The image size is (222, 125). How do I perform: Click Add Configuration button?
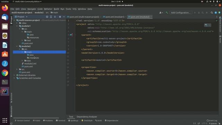tap(181, 12)
